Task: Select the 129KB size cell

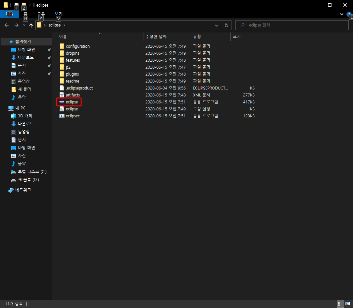Action: point(249,116)
